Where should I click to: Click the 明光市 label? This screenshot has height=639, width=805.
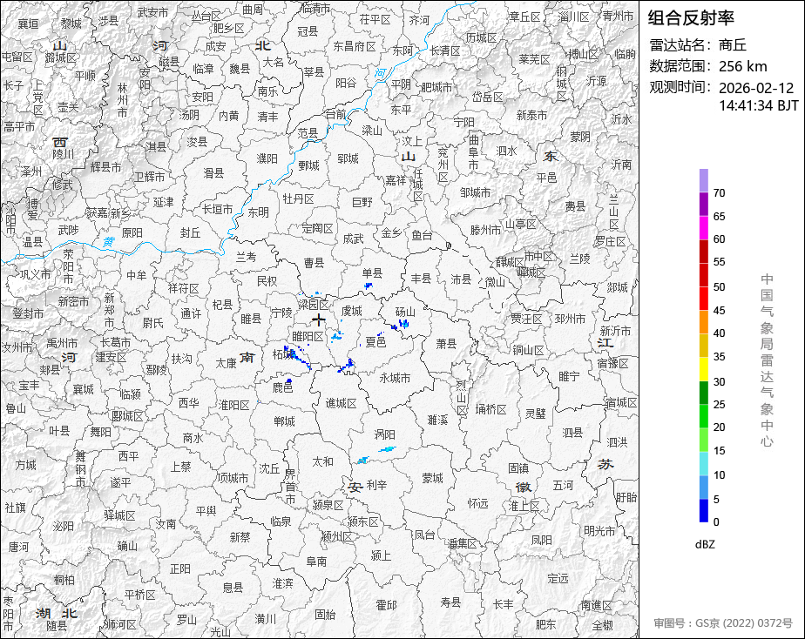tap(599, 531)
